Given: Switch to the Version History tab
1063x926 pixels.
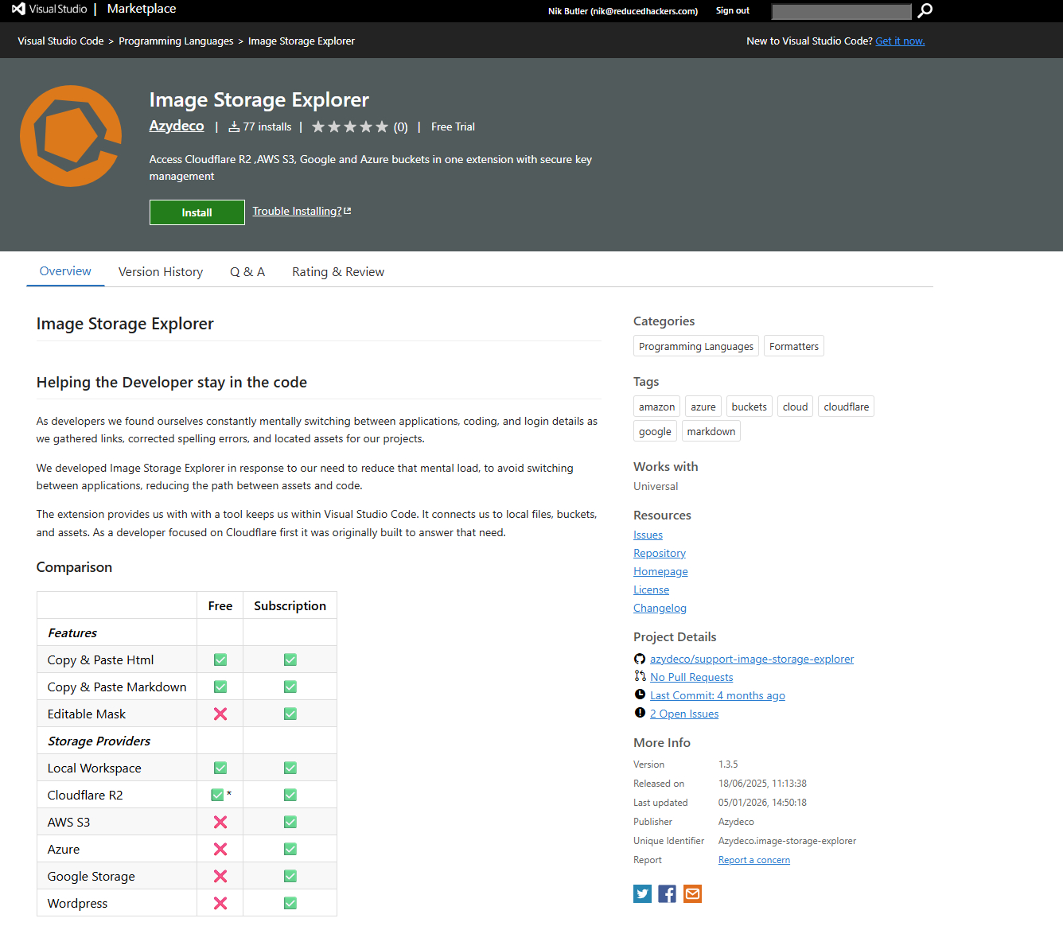Looking at the screenshot, I should (161, 272).
